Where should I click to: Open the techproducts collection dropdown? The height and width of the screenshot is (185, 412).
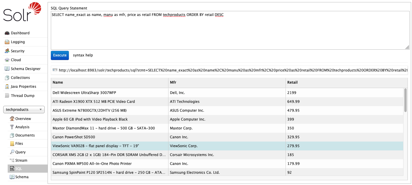click(x=24, y=110)
